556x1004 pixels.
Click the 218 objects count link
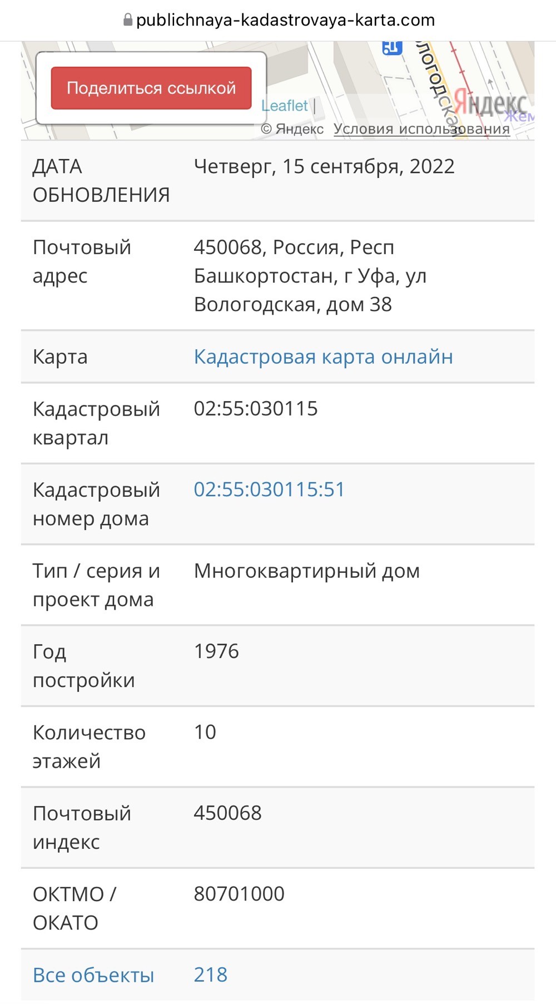pyautogui.click(x=211, y=975)
